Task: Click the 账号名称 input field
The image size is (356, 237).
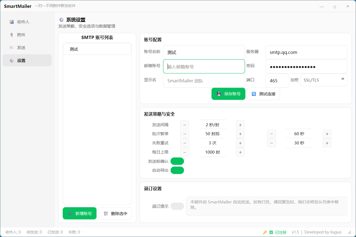Action: click(204, 52)
